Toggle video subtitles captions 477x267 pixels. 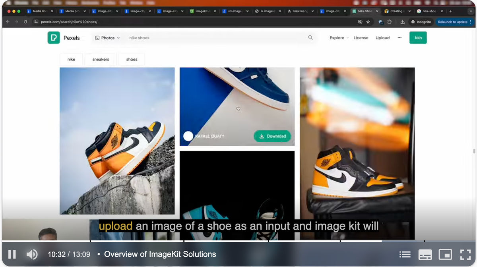(x=425, y=254)
